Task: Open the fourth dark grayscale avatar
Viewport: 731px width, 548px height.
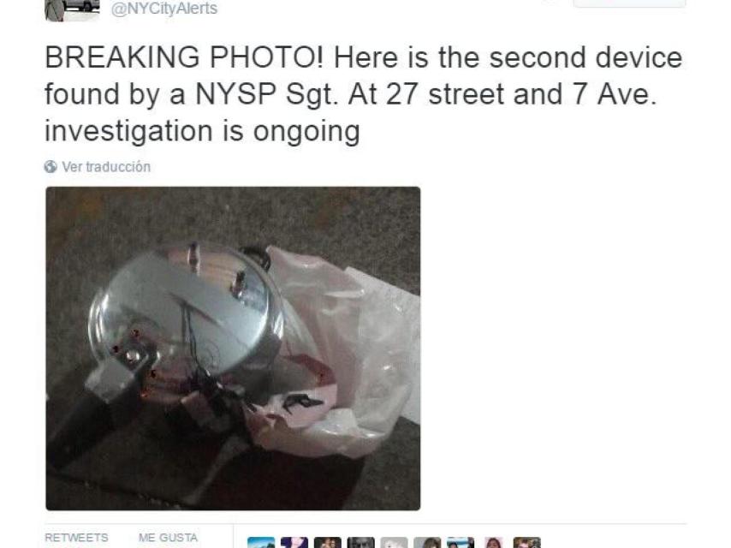Action: click(360, 543)
